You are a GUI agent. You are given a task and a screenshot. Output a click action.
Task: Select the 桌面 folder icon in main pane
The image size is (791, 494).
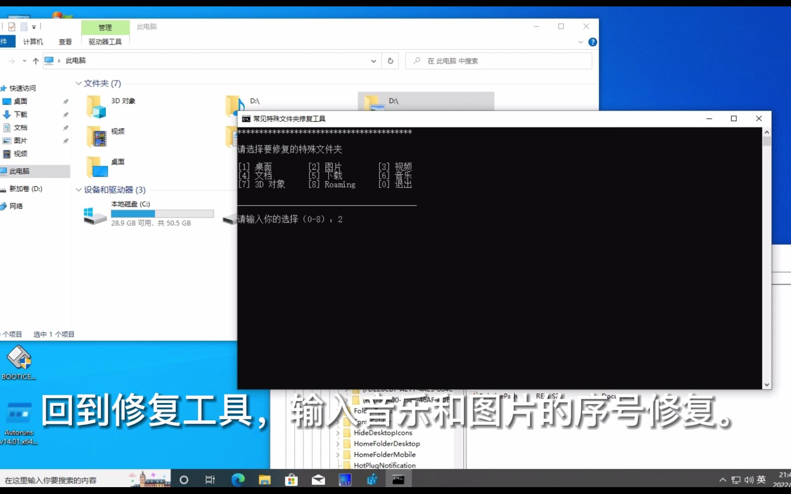[x=97, y=167]
